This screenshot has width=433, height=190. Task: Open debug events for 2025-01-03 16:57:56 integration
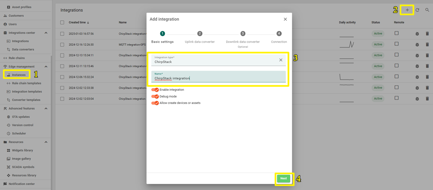point(417,34)
